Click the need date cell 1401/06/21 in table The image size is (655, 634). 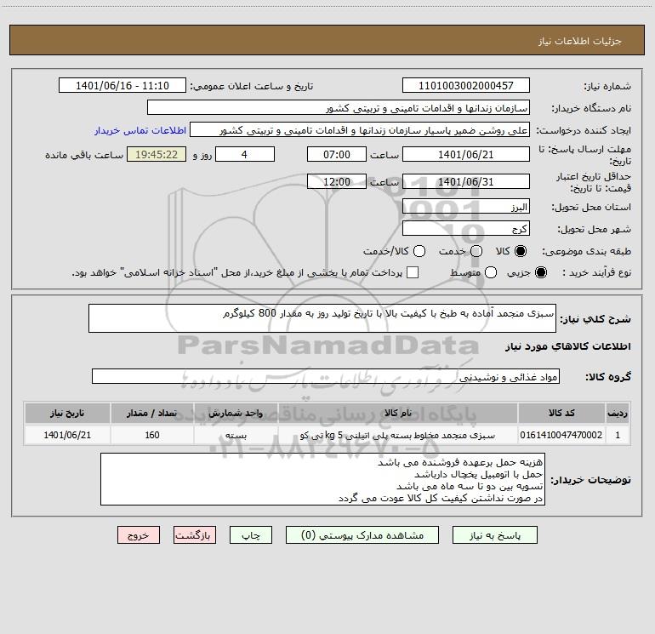pyautogui.click(x=67, y=435)
